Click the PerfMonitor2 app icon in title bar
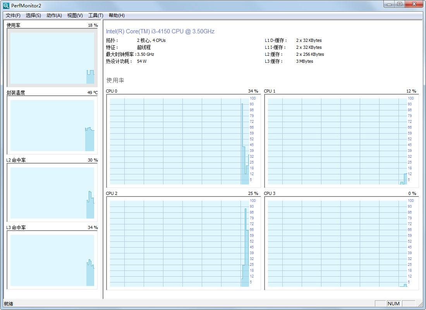Image resolution: width=426 pixels, height=310 pixels. pos(6,5)
